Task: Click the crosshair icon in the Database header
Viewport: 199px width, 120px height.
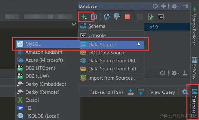Action: pyautogui.click(x=155, y=6)
